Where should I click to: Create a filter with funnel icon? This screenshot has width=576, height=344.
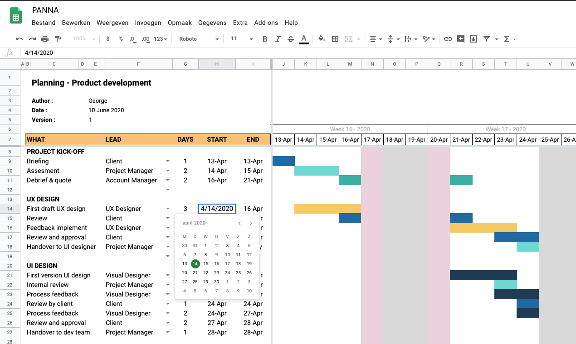pos(487,39)
